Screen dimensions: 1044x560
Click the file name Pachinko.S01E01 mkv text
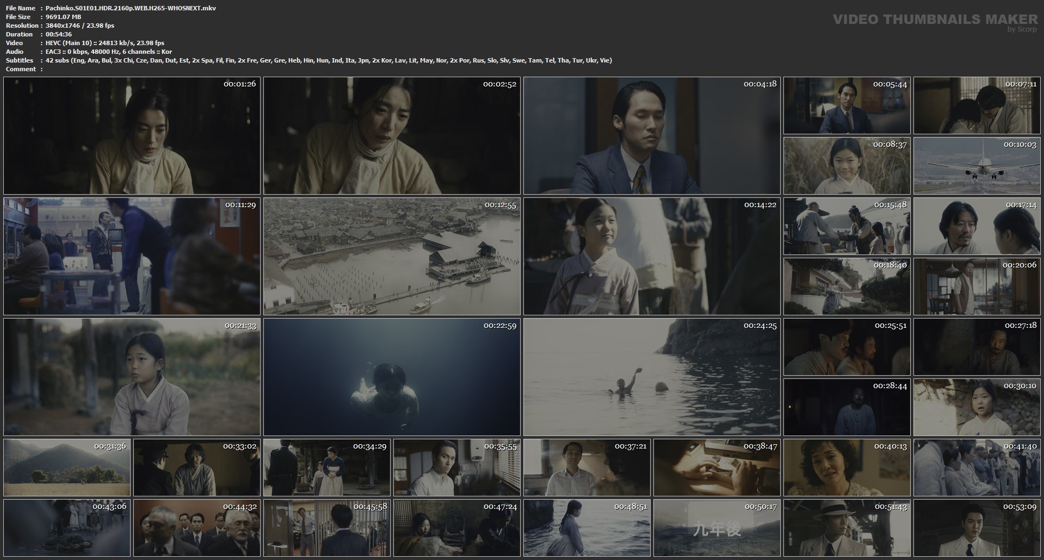(x=131, y=8)
